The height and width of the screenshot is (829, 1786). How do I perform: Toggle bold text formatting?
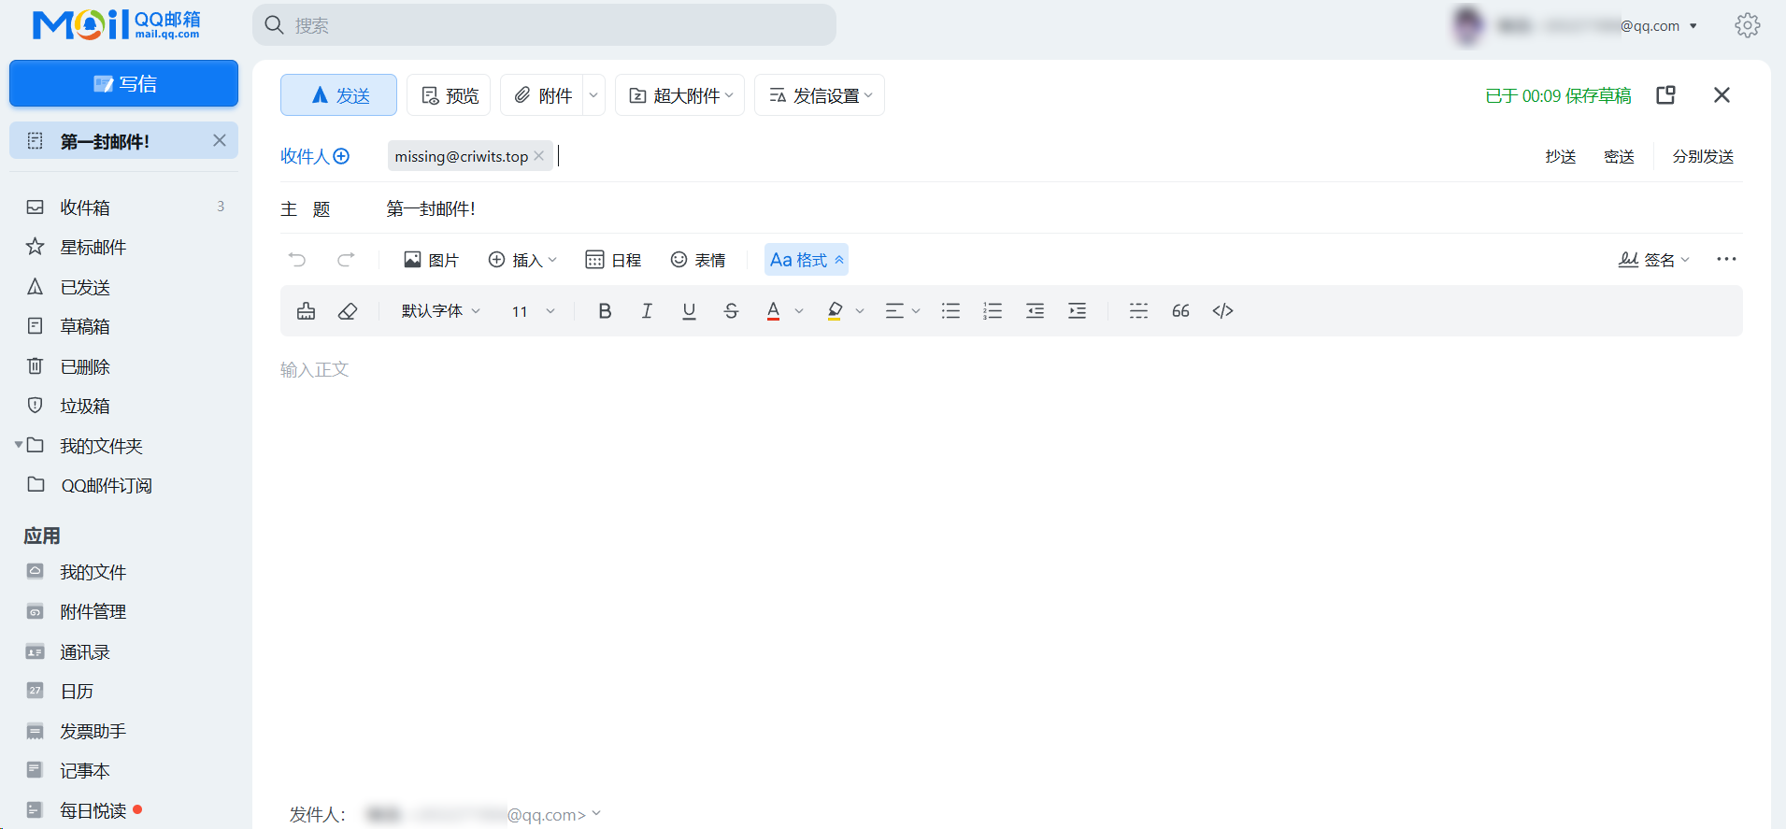(x=605, y=311)
